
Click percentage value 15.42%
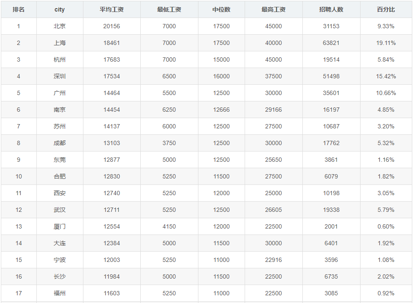click(386, 76)
